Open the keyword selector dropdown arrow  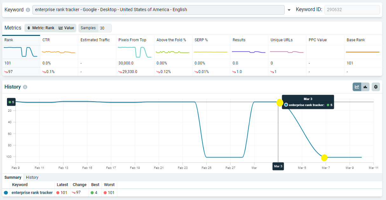289,10
